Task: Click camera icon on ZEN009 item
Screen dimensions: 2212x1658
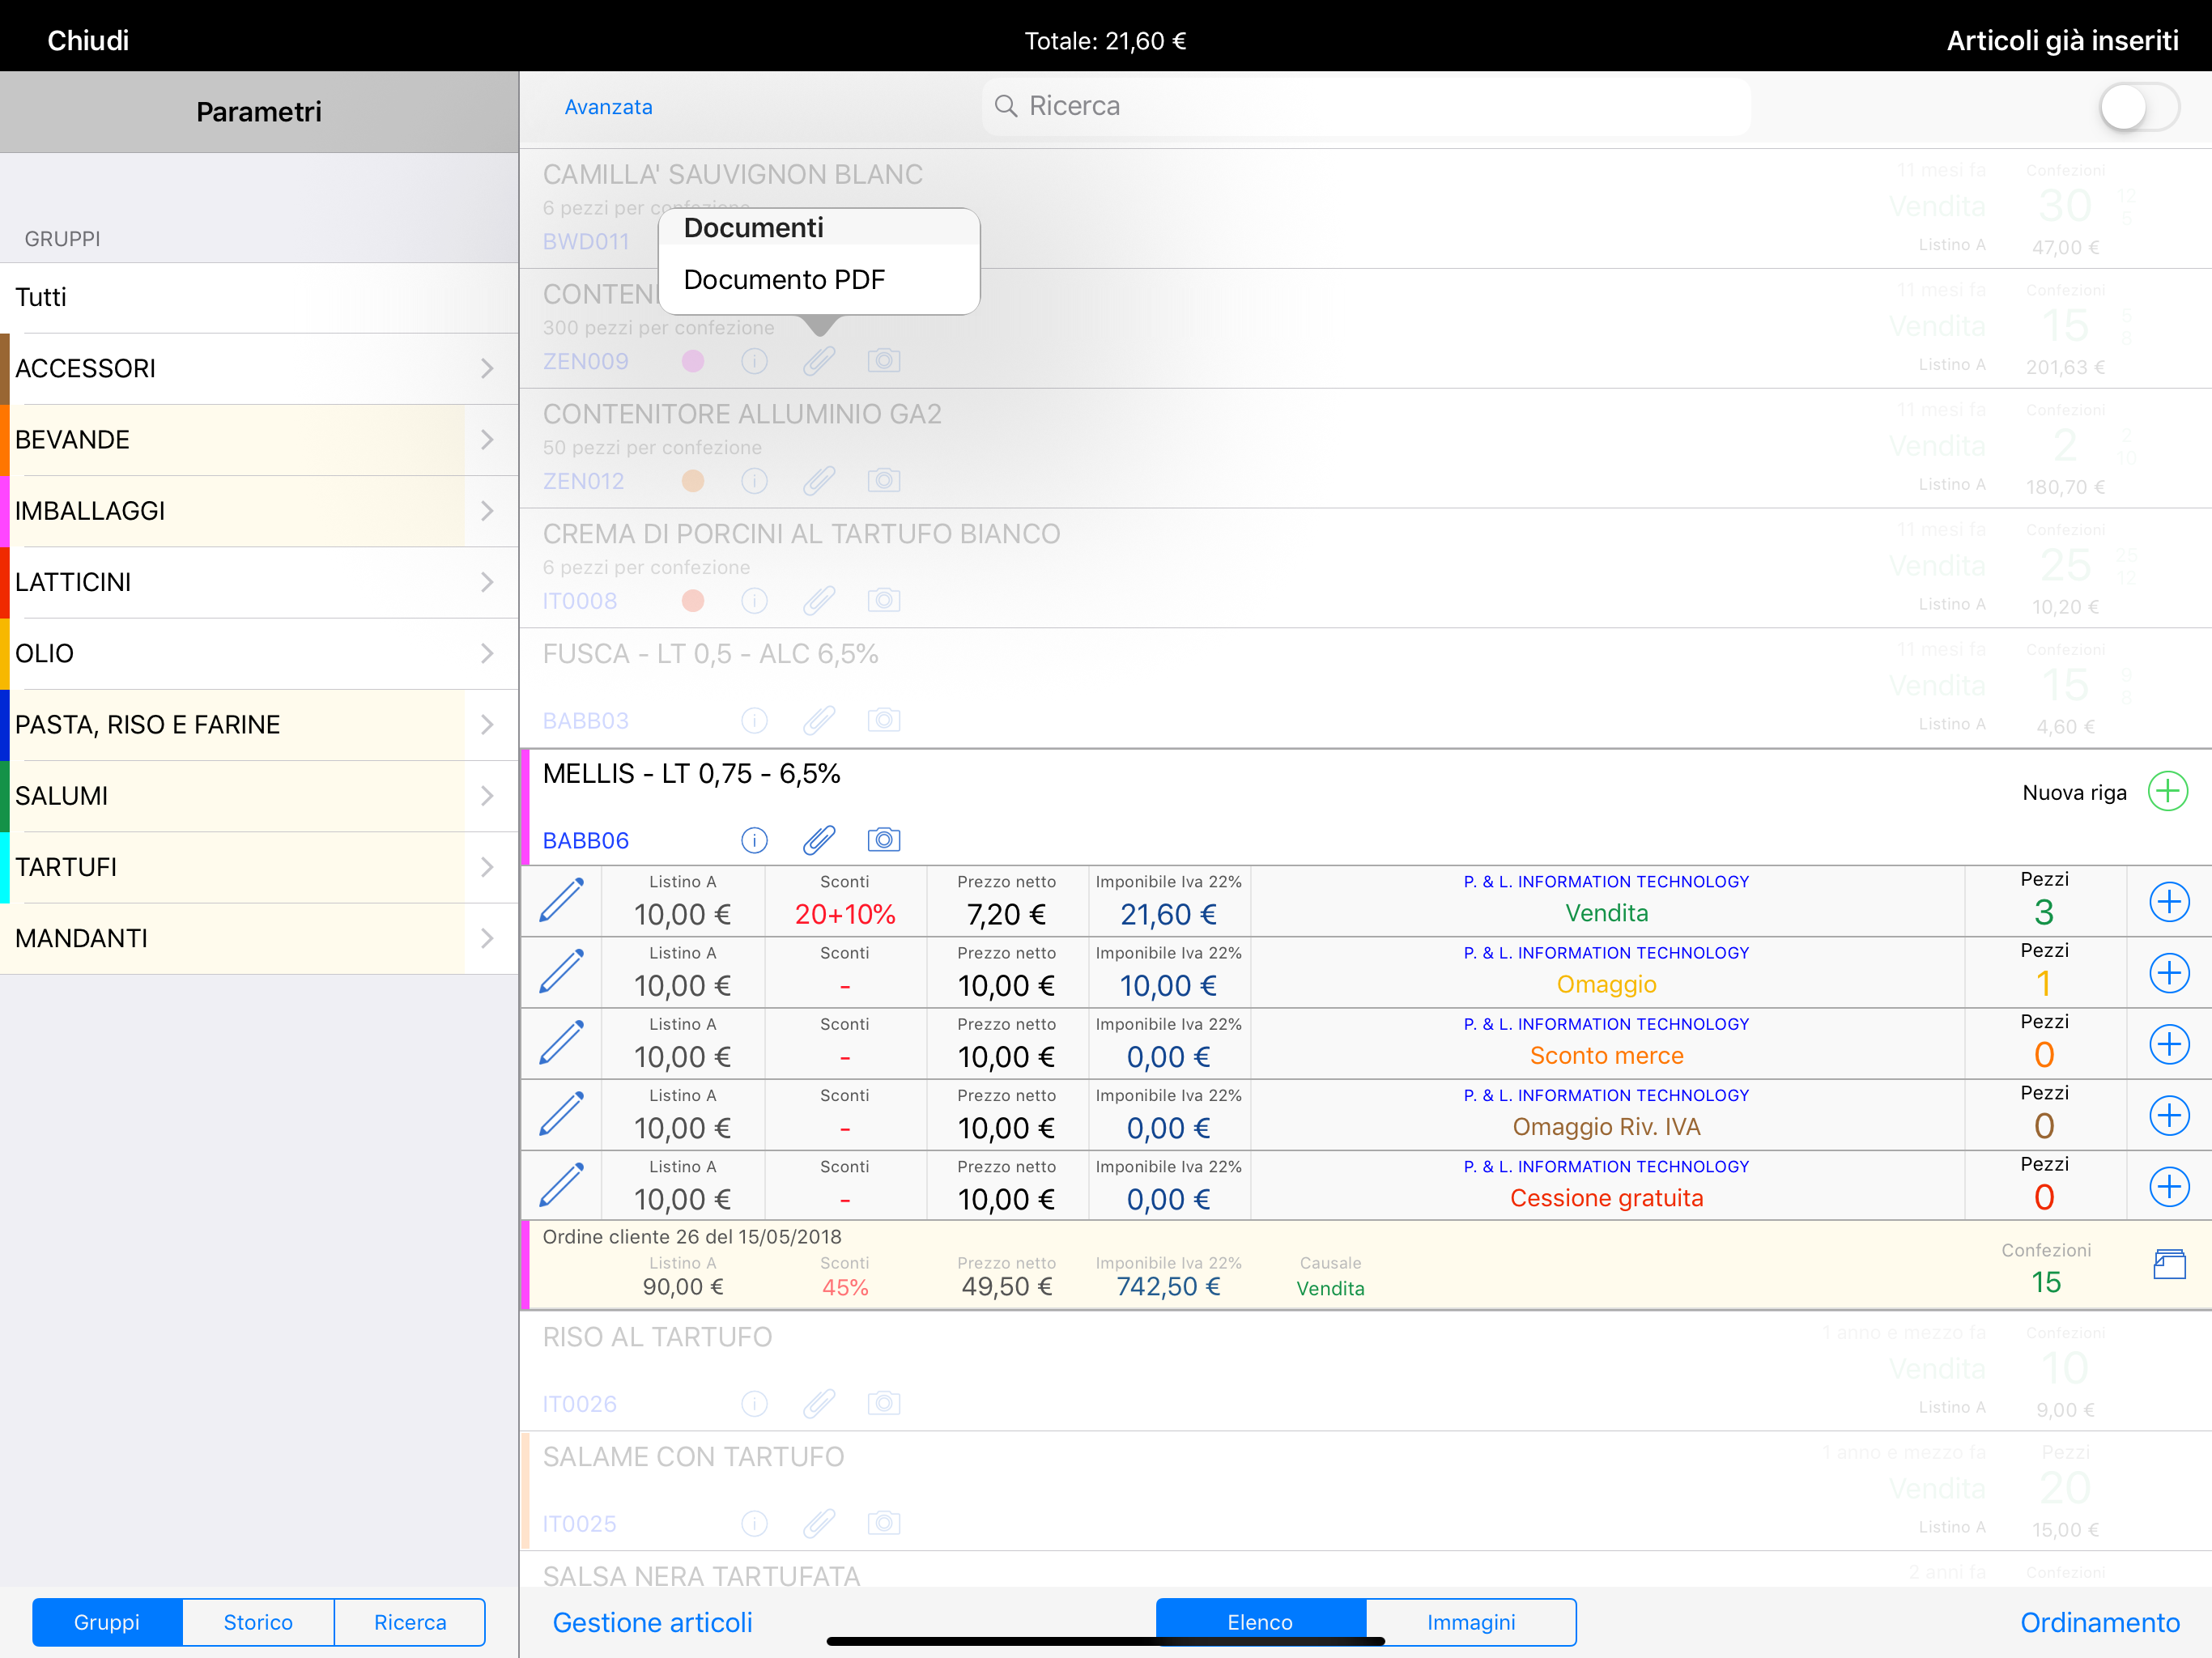Action: coord(884,361)
